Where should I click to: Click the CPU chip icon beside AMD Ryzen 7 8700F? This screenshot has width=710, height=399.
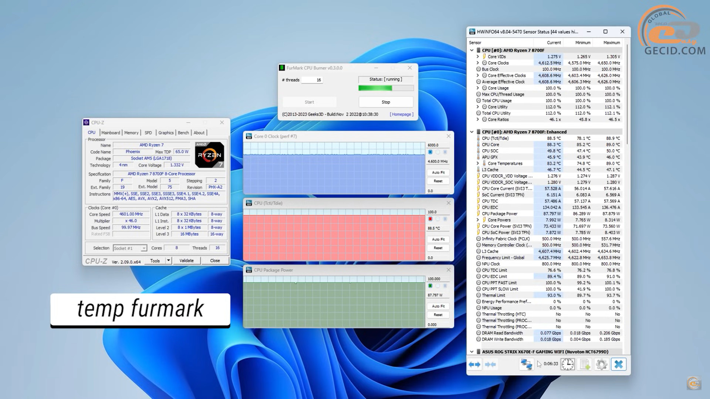[478, 50]
